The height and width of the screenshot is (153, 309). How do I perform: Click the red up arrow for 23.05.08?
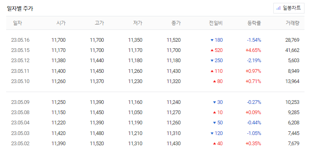pyautogui.click(x=215, y=112)
